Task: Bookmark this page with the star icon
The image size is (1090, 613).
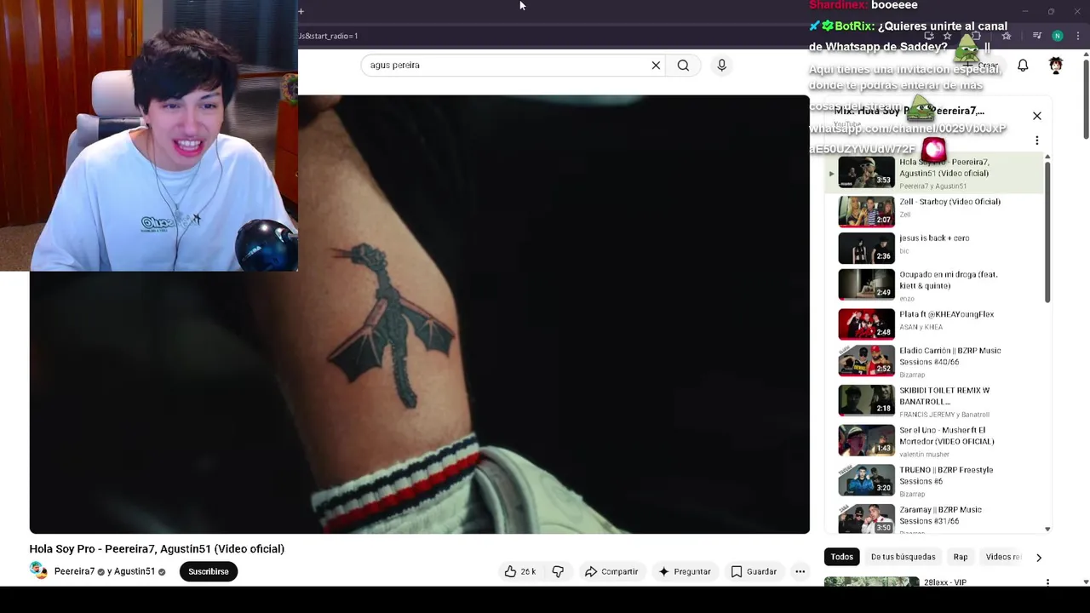Action: 947,36
